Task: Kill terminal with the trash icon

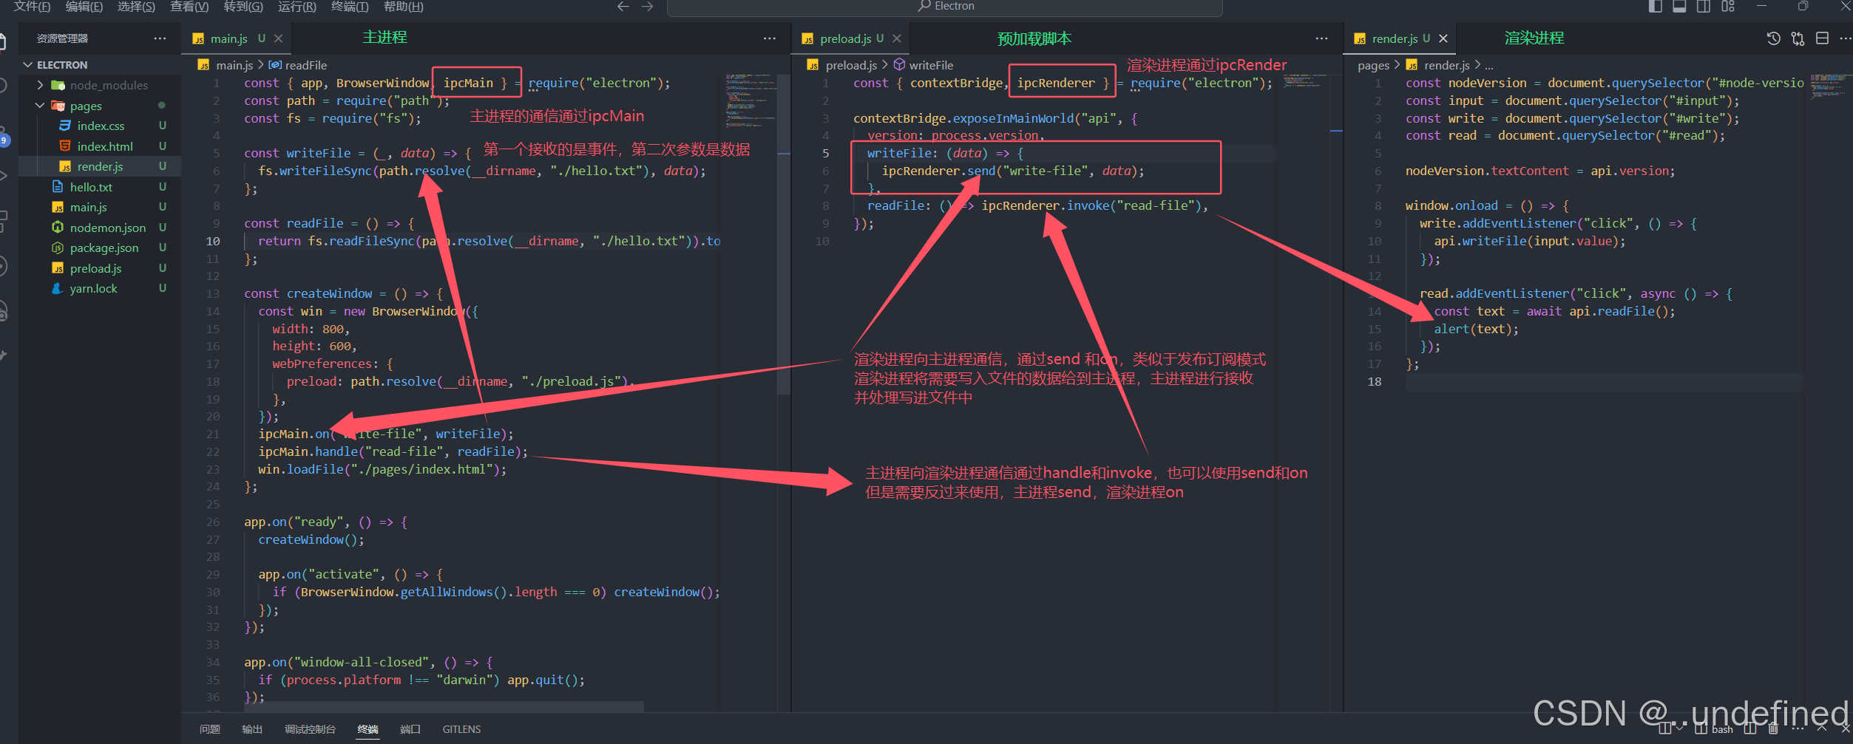Action: (x=1773, y=728)
